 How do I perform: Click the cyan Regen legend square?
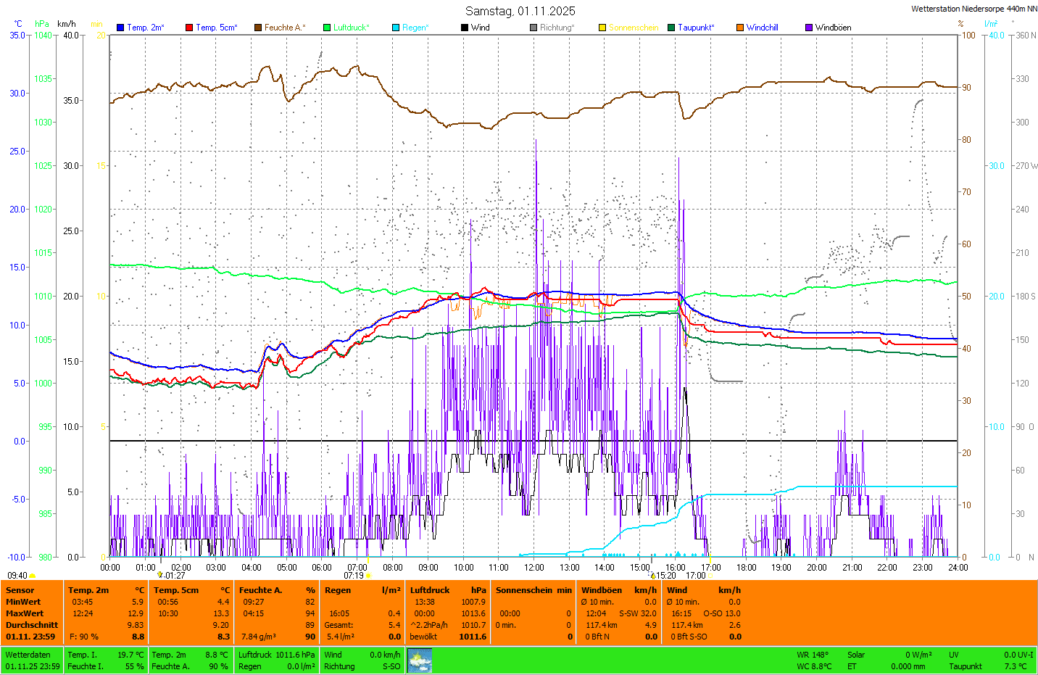(x=396, y=28)
